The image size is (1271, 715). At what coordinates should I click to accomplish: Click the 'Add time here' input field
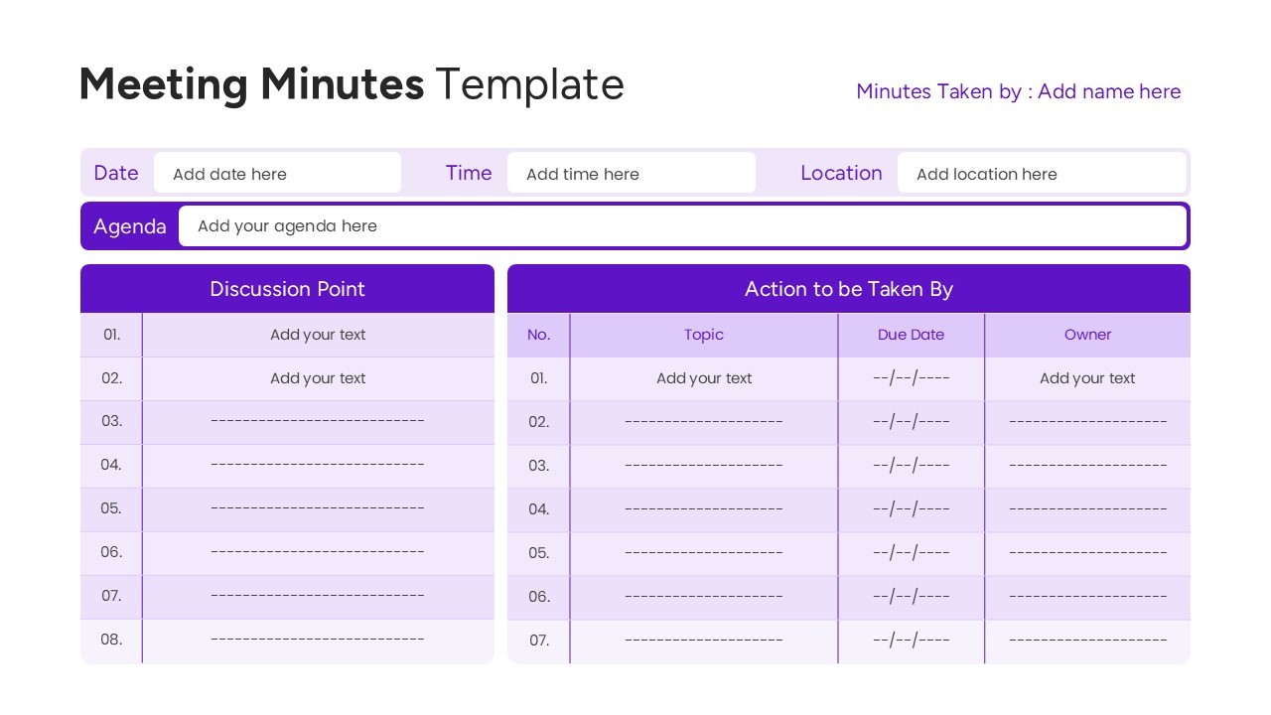click(x=632, y=173)
